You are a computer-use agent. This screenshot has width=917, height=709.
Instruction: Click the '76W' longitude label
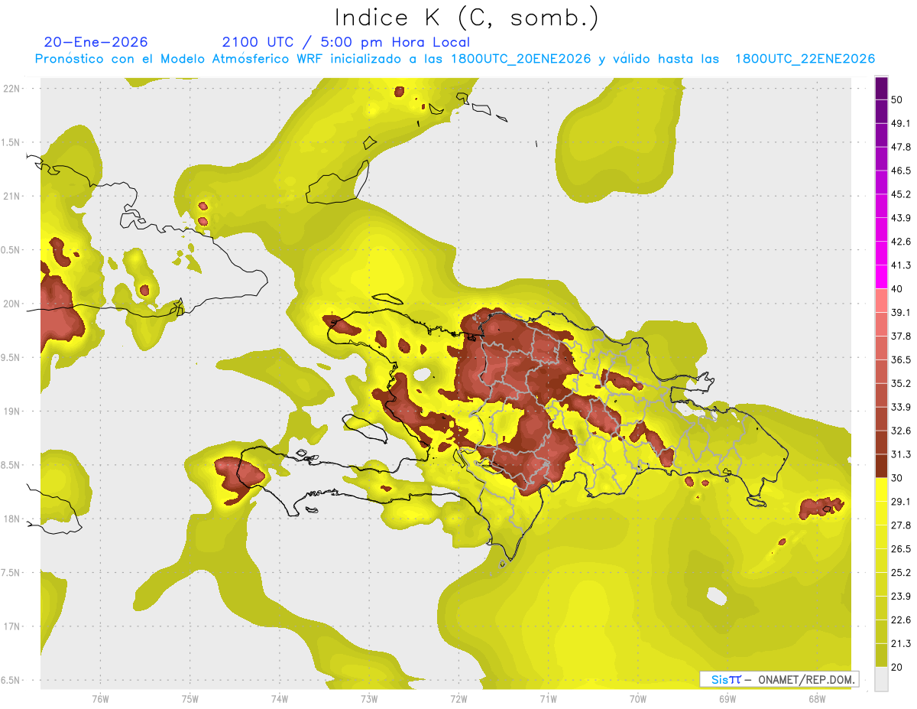[100, 699]
